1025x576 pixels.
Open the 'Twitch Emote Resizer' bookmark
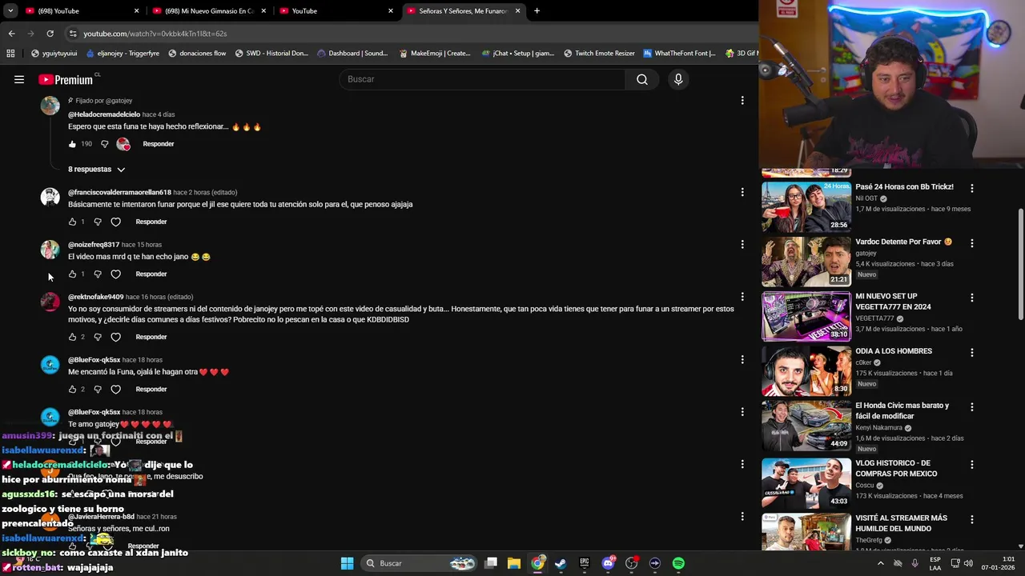click(599, 54)
